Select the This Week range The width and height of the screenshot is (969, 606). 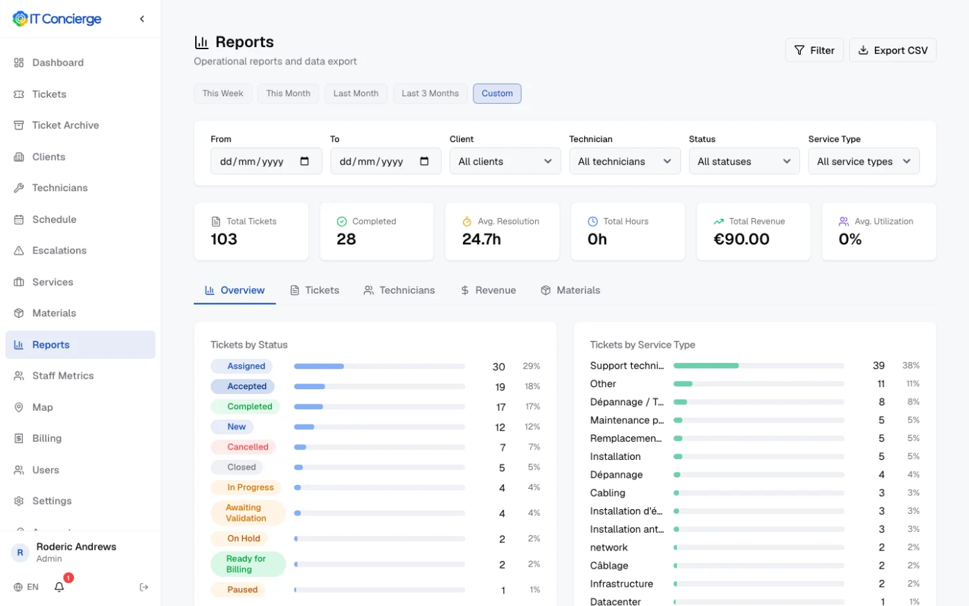coord(223,93)
